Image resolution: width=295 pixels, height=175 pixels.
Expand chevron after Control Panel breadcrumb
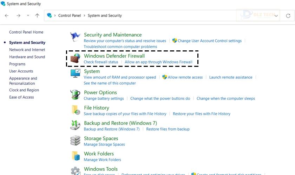pyautogui.click(x=84, y=15)
